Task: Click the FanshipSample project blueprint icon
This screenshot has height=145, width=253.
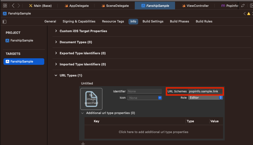Action: [7, 40]
